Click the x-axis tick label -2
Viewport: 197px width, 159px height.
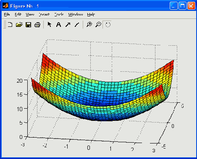pos(45,146)
